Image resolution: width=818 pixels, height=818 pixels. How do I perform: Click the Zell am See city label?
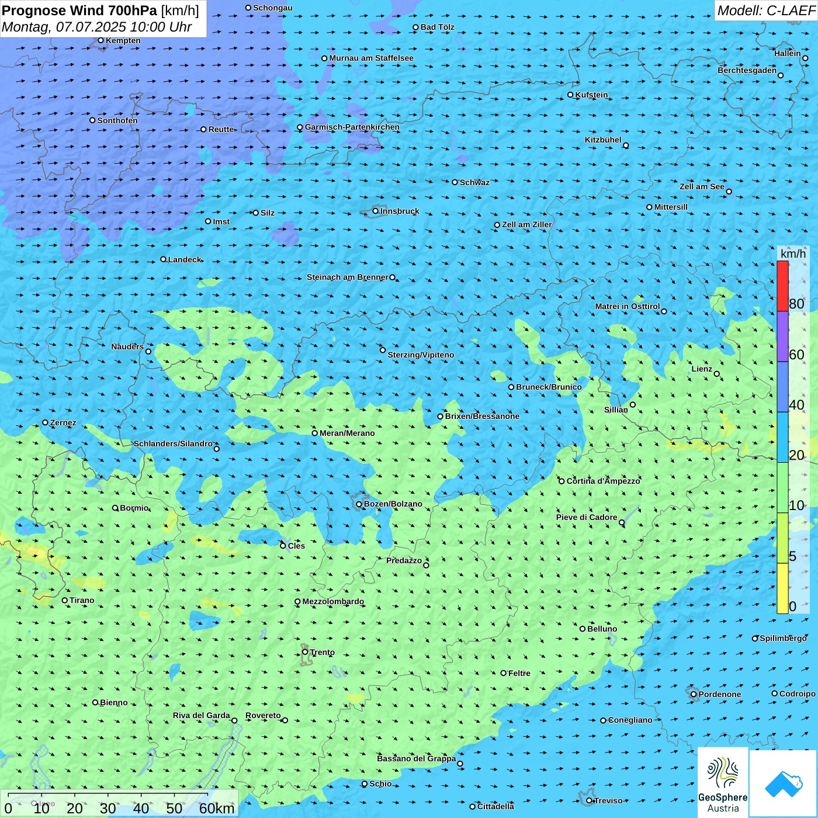[702, 186]
